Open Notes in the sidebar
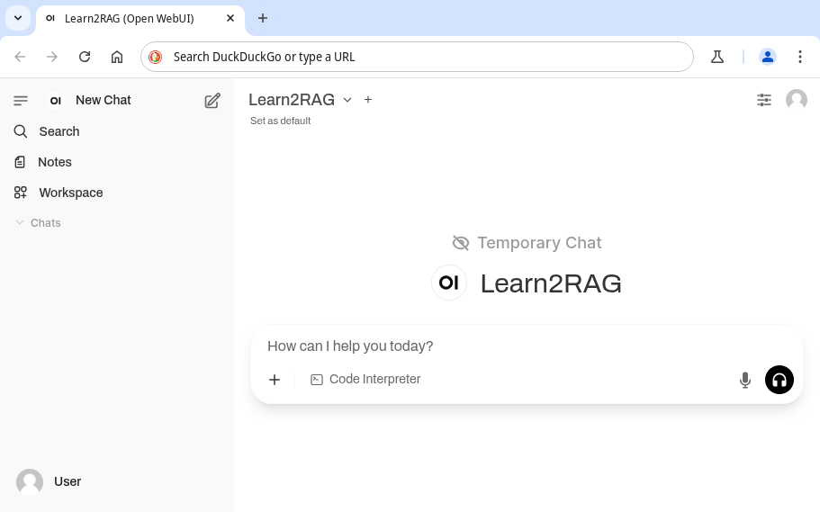Image resolution: width=820 pixels, height=512 pixels. click(55, 162)
